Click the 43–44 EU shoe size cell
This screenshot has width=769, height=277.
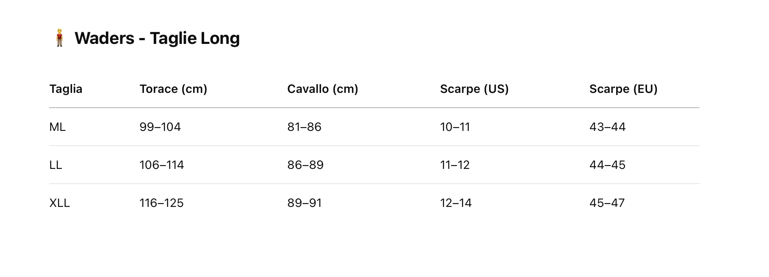607,127
